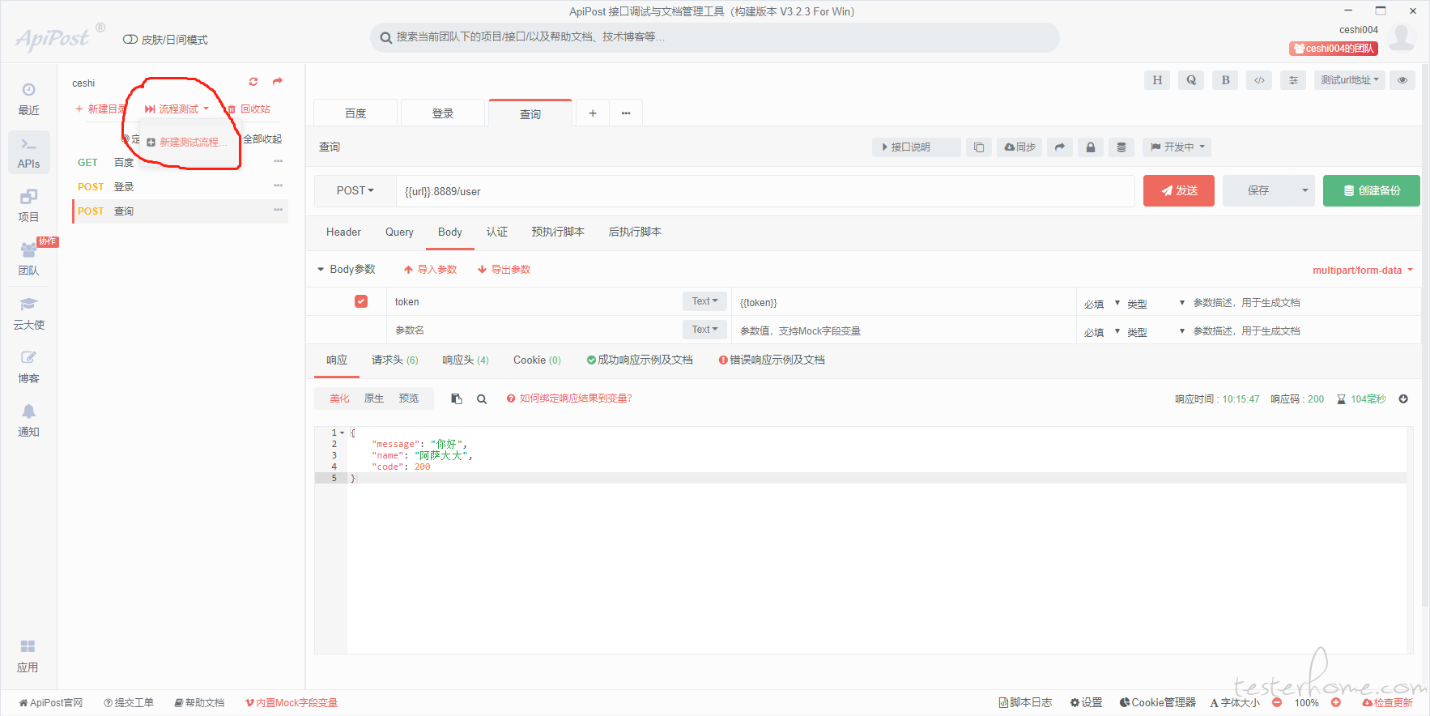Click the request URL input field
The height and width of the screenshot is (716, 1430).
tap(765, 191)
